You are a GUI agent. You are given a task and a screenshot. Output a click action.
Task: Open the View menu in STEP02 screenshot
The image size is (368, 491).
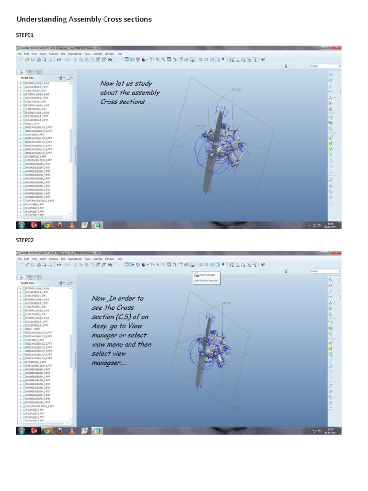(34, 259)
